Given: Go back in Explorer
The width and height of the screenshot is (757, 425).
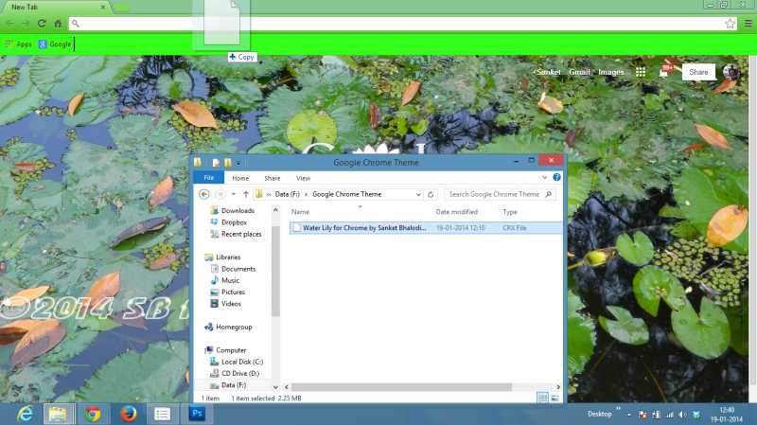Looking at the screenshot, I should click(x=204, y=194).
